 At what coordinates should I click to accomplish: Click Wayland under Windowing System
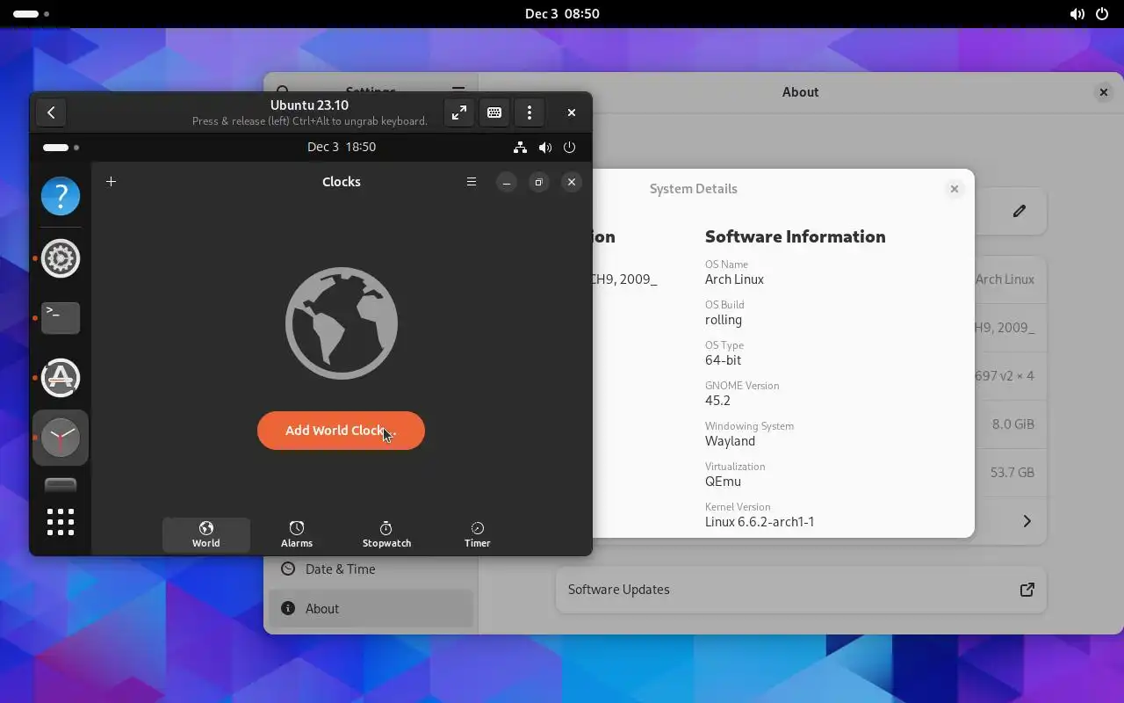[x=730, y=441]
